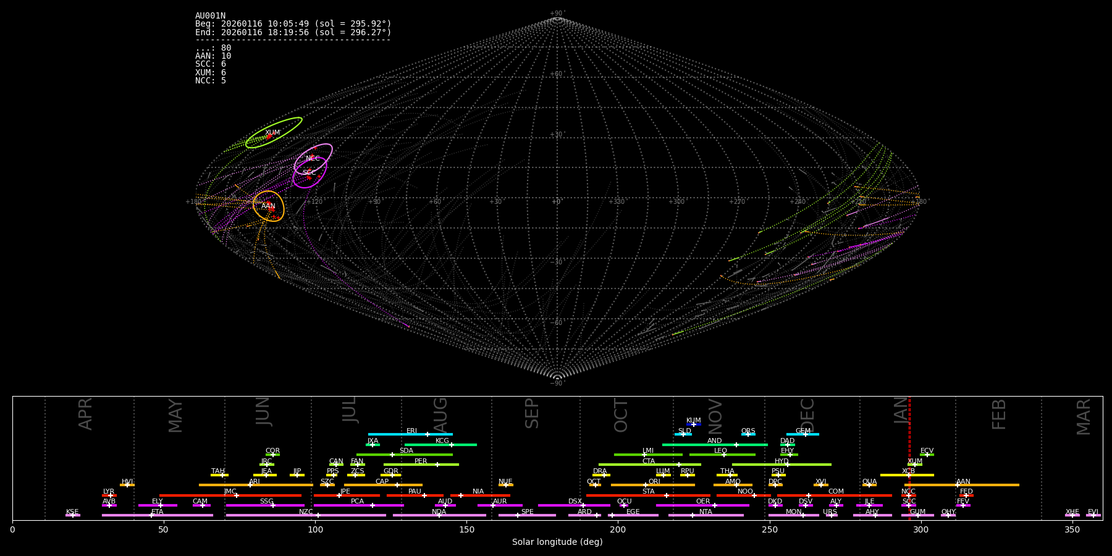Click the 'NCC: 5' count line
The width and height of the screenshot is (1112, 556).
point(211,81)
